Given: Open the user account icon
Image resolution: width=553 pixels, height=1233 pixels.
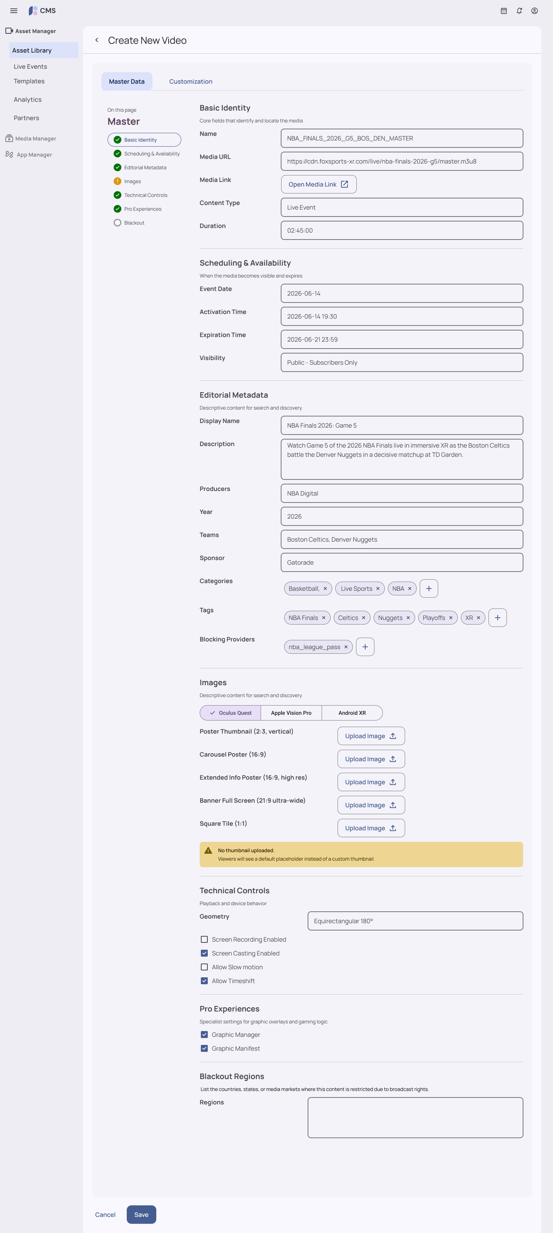Looking at the screenshot, I should pyautogui.click(x=534, y=10).
